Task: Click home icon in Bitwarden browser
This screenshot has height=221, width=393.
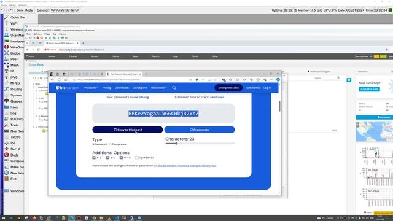Action: point(66,80)
